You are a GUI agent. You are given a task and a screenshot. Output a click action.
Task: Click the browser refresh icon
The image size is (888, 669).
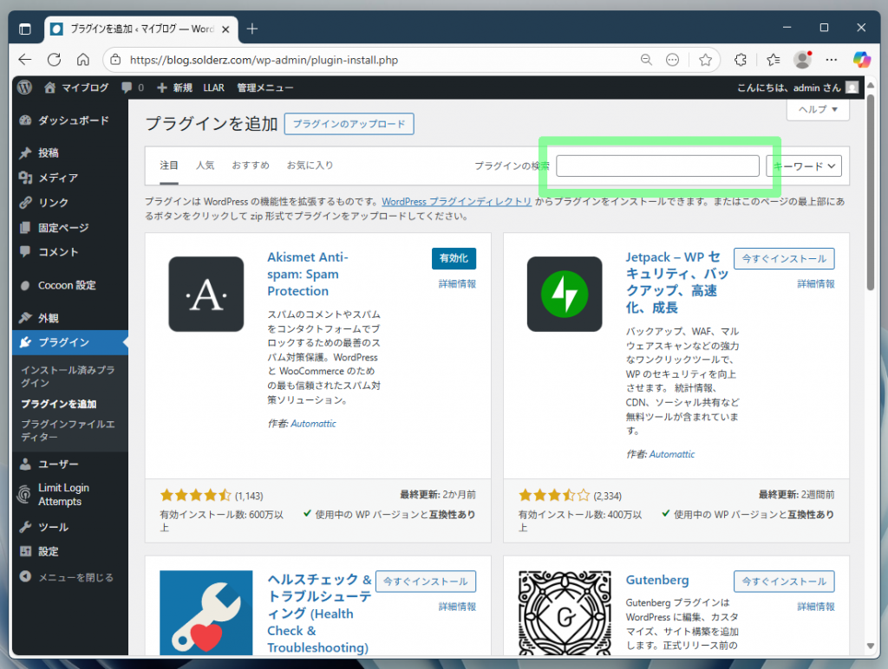[x=54, y=60]
